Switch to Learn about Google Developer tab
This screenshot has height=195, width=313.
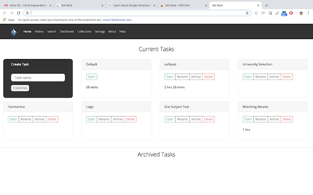point(132,5)
